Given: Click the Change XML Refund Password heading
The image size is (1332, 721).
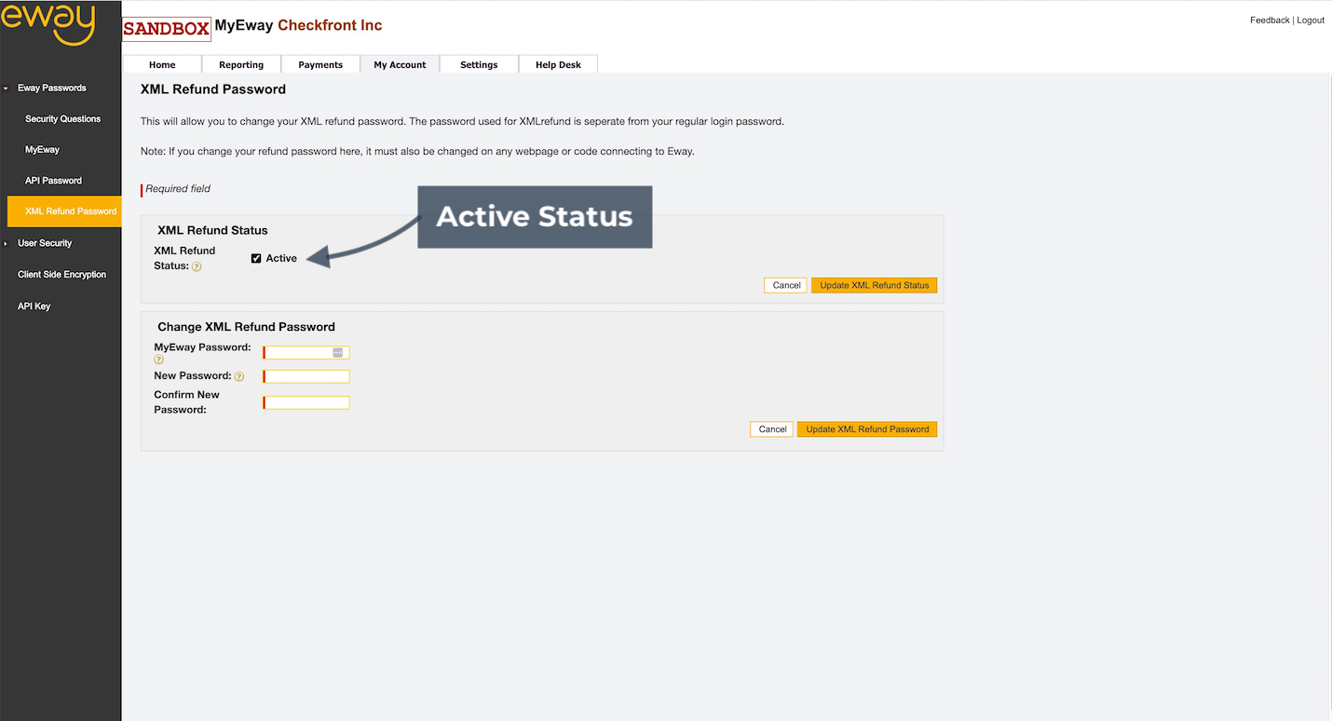Looking at the screenshot, I should [246, 327].
